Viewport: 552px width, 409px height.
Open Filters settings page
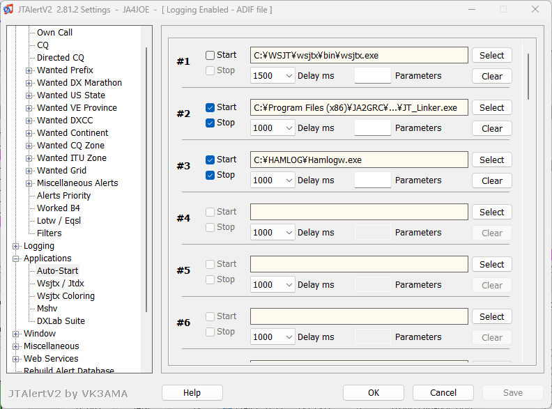tap(49, 233)
